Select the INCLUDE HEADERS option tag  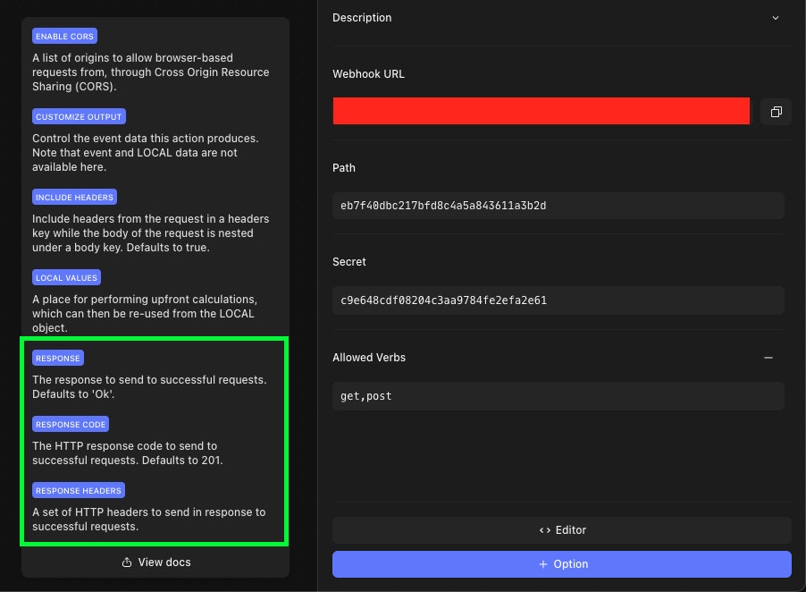coord(74,197)
